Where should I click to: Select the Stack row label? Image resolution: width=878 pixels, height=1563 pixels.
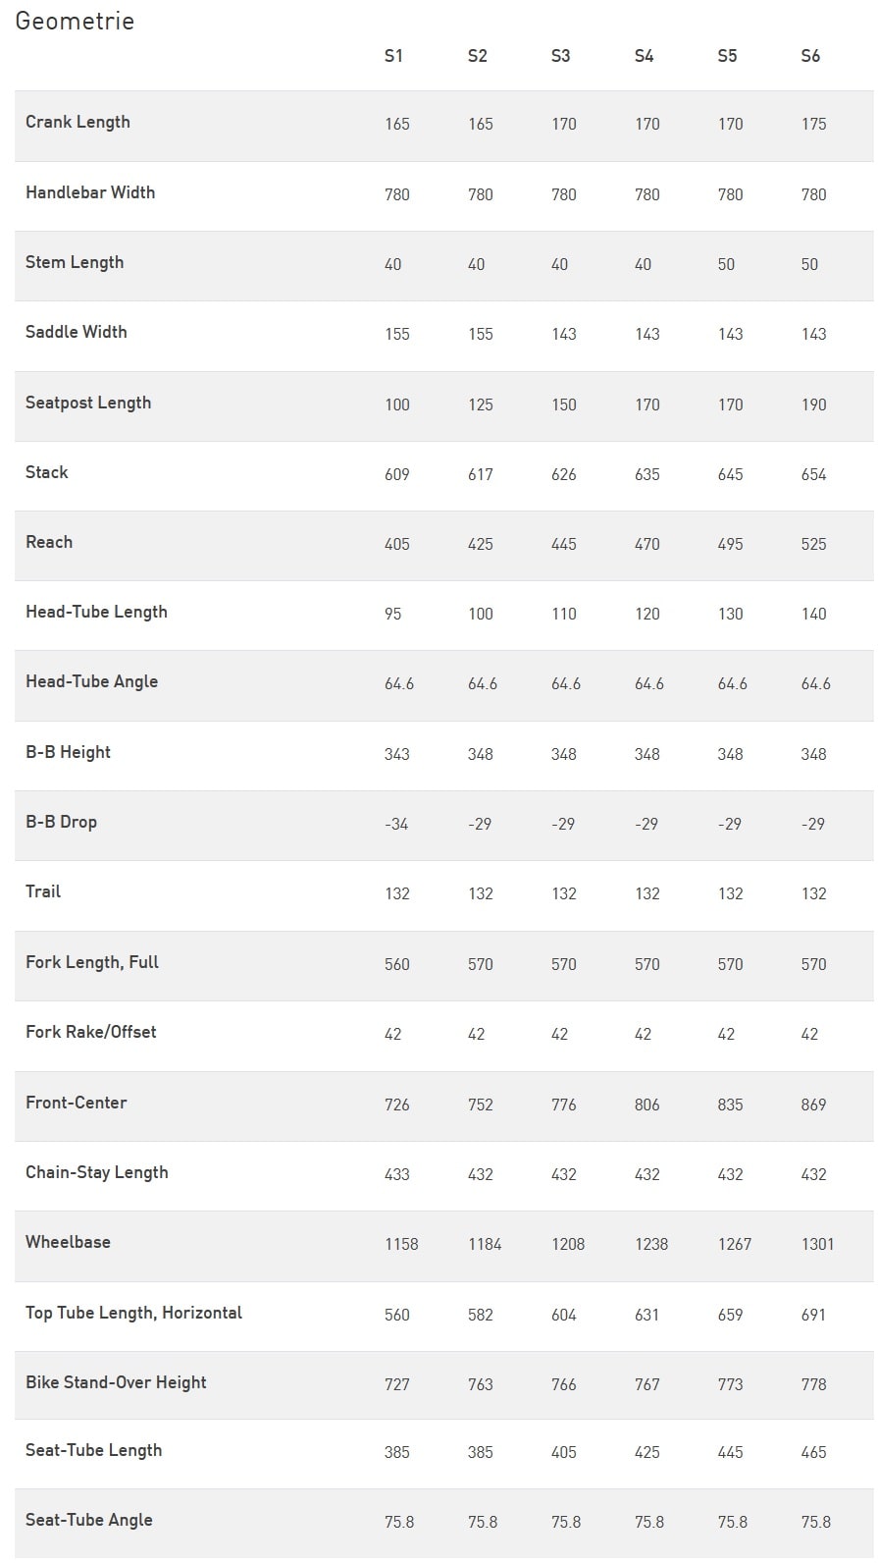(47, 472)
